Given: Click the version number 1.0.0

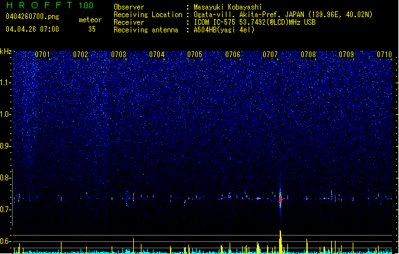Looking at the screenshot, I should click(86, 6).
